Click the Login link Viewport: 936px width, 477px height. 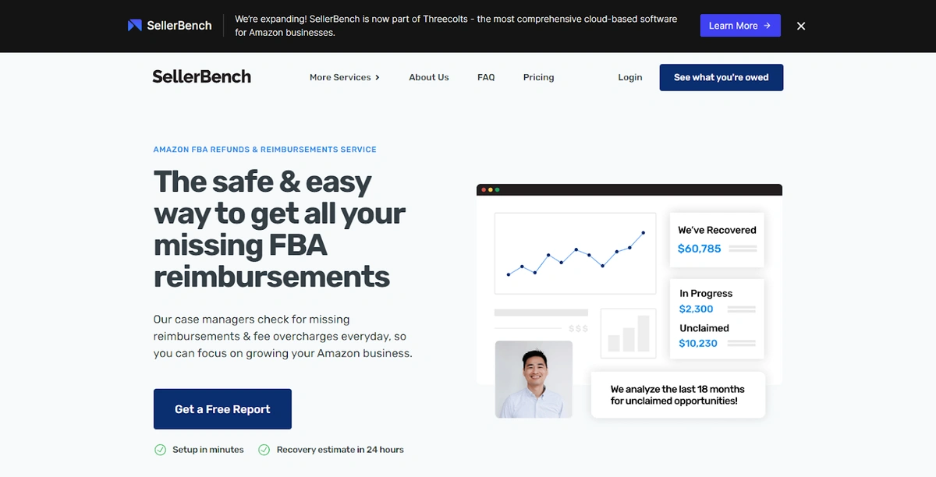[630, 77]
